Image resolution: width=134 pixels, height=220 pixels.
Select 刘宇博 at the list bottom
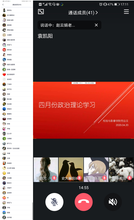pyautogui.click(x=17, y=217)
